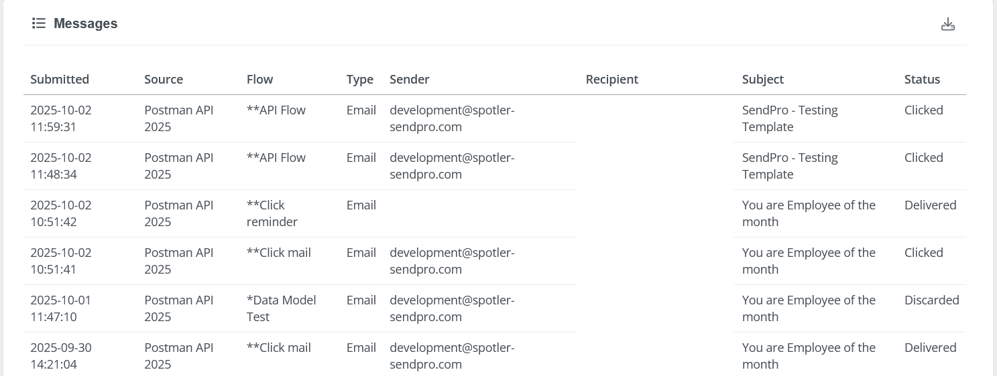Select the *Data Model Test flow entry
The width and height of the screenshot is (997, 376).
pyautogui.click(x=281, y=308)
